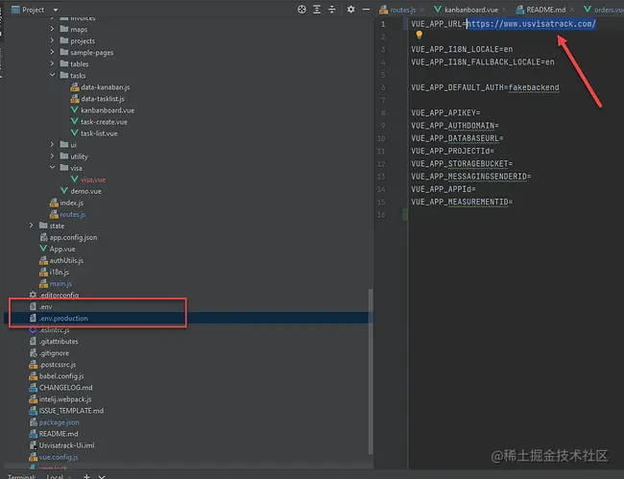Click VUE_APP_APIKEY line in editor
Screen dimensions: 624x479
click(445, 112)
